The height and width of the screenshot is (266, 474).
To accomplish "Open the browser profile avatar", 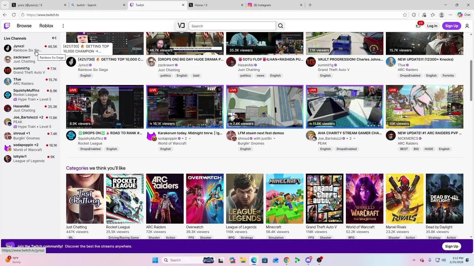I will [x=441, y=15].
